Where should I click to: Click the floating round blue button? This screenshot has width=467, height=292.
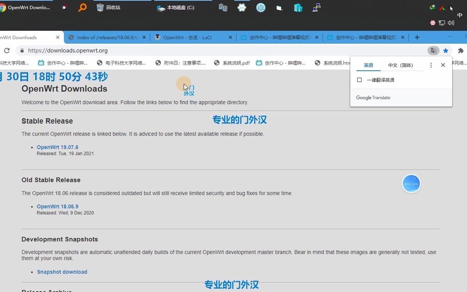(411, 184)
